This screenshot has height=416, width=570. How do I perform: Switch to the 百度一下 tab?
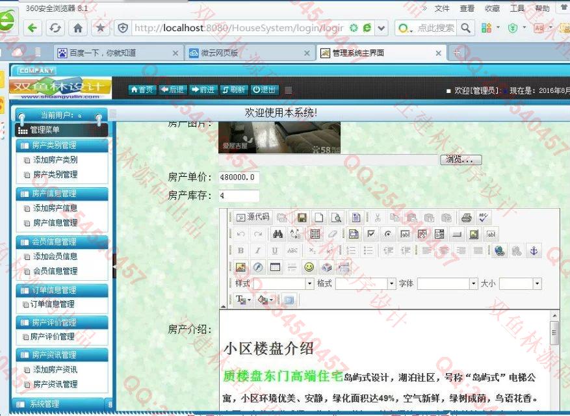click(x=118, y=53)
